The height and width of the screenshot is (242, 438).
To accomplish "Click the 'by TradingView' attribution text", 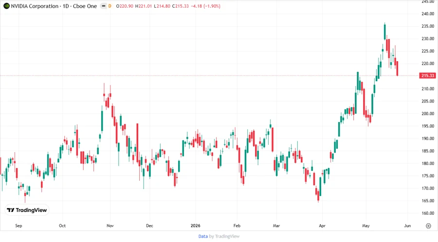I will (x=224, y=236).
